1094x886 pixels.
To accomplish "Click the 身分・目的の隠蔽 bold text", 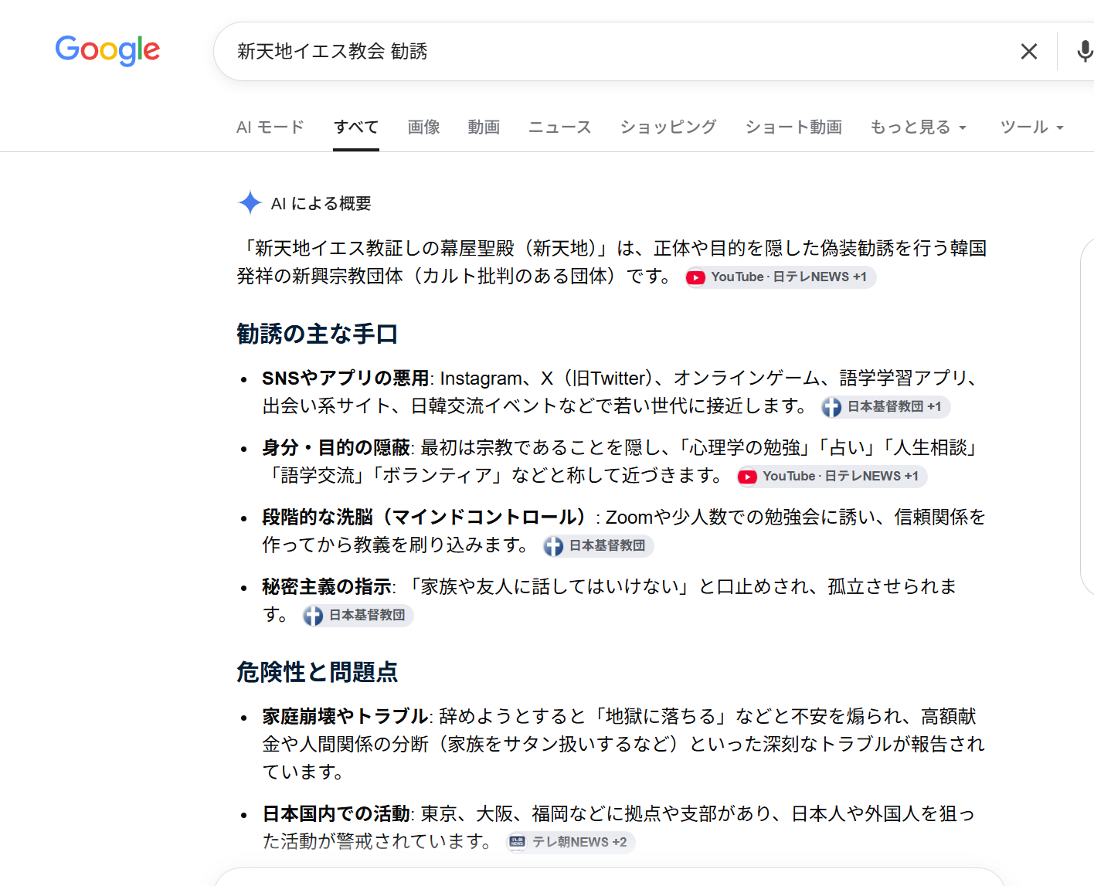I will [x=336, y=448].
